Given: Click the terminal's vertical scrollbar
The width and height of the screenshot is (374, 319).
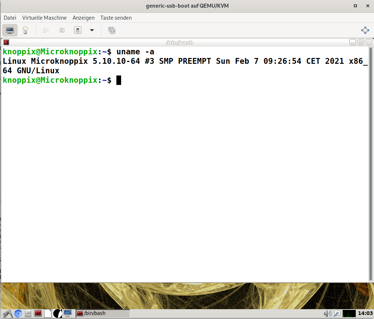Looking at the screenshot, I should pyautogui.click(x=371, y=164).
